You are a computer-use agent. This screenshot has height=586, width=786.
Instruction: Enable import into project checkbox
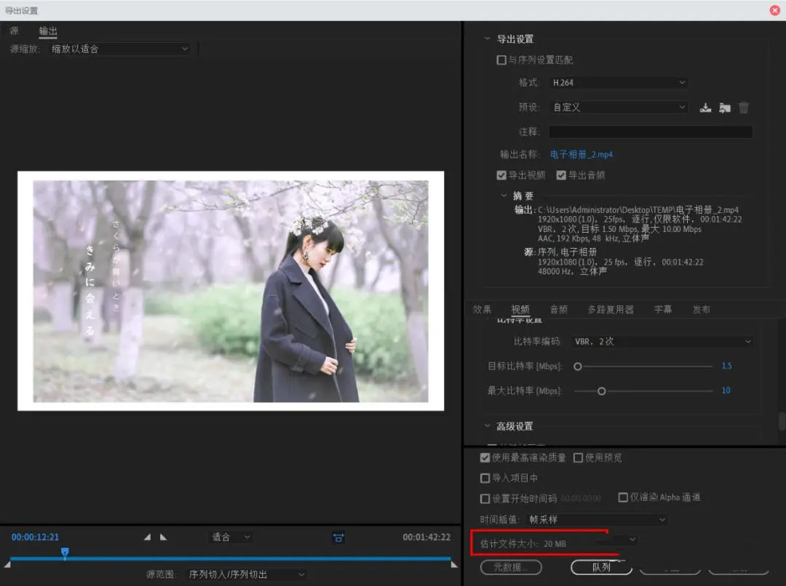pyautogui.click(x=485, y=478)
